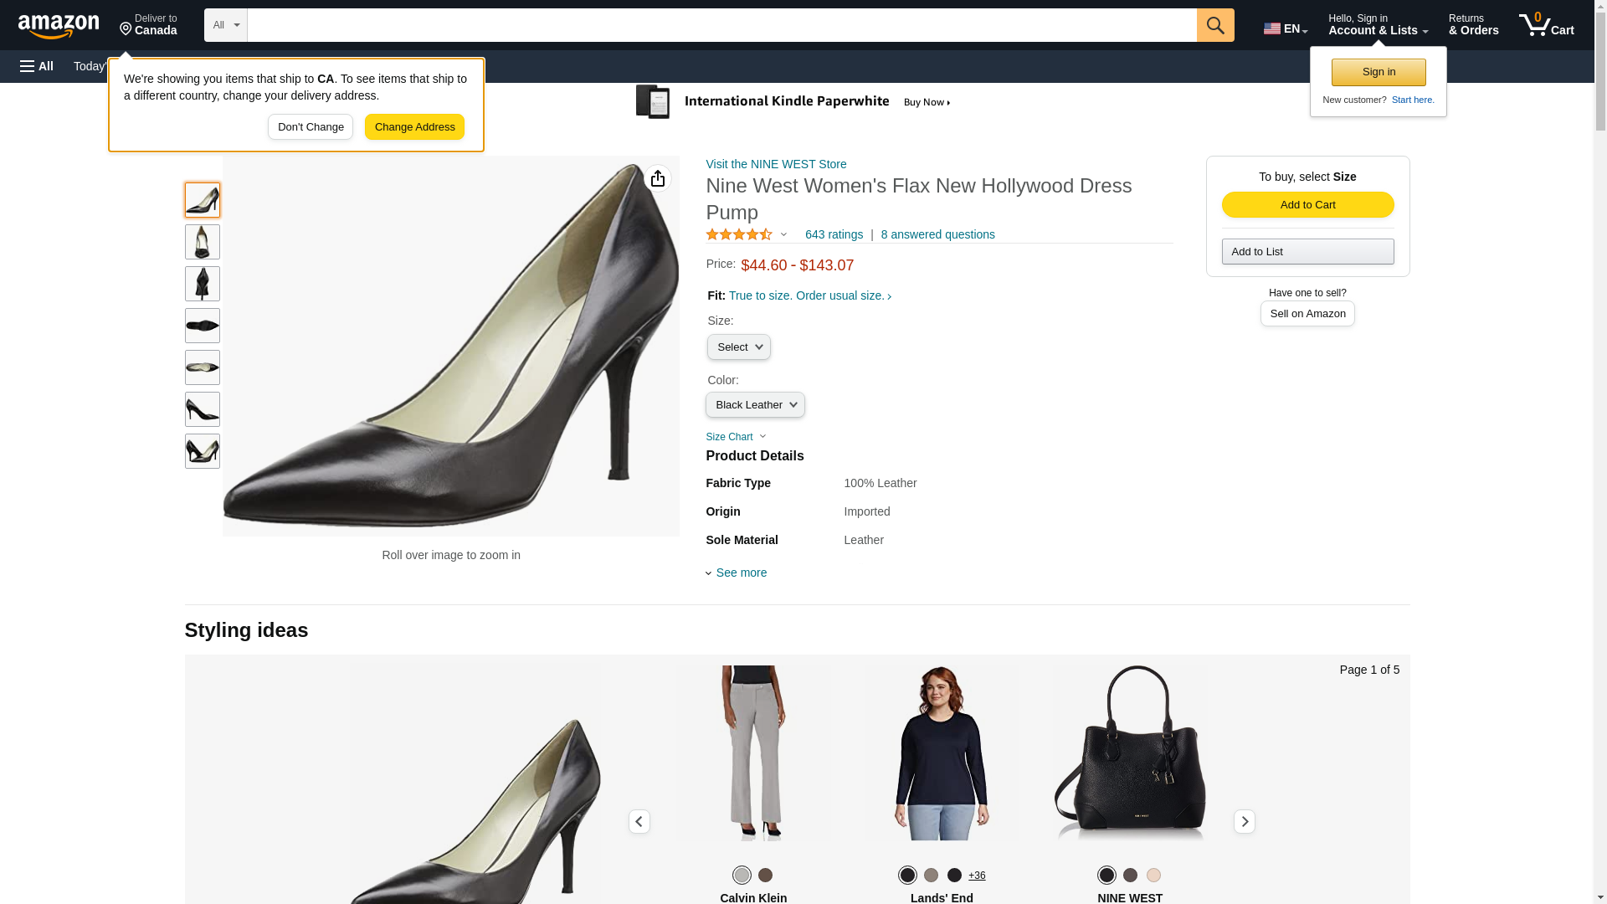Click the Change Address button
The height and width of the screenshot is (904, 1607).
(x=414, y=127)
